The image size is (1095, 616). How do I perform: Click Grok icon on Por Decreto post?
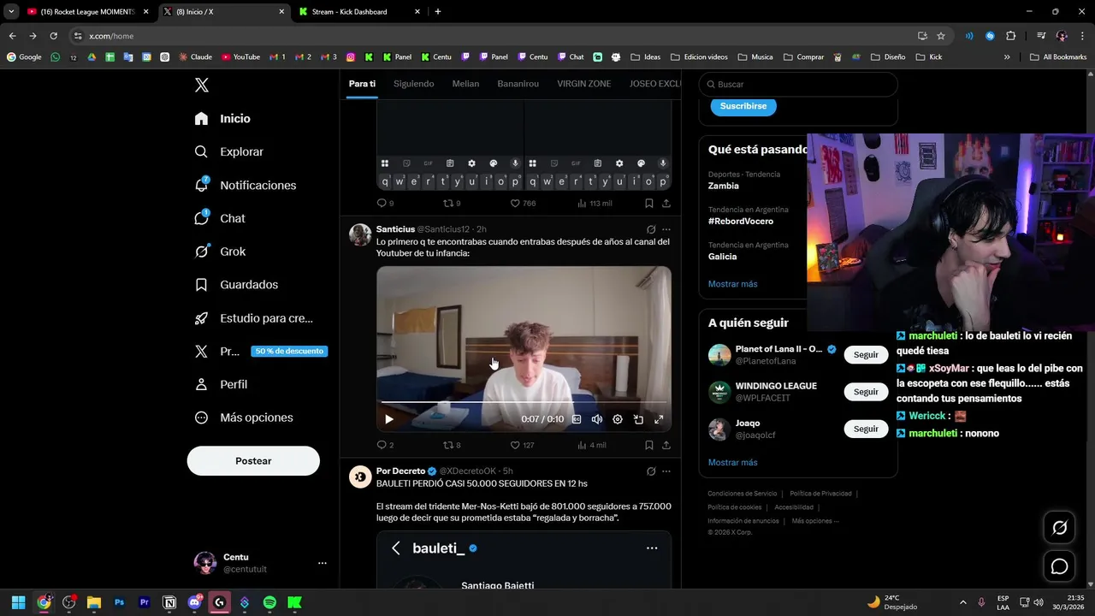point(650,471)
